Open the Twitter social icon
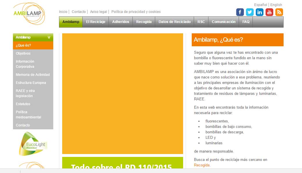Viewport: 302px width, 173px height. (250, 12)
